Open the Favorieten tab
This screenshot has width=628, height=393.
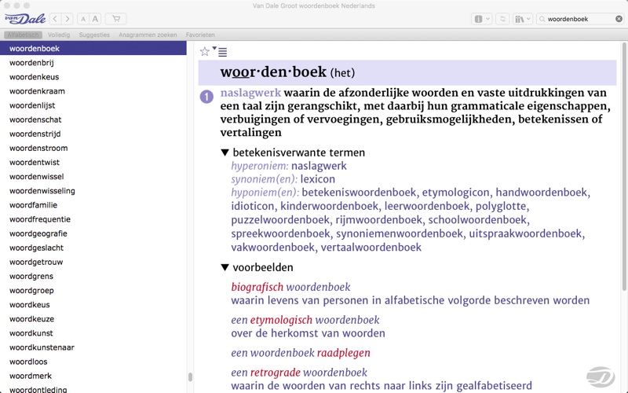click(x=200, y=35)
